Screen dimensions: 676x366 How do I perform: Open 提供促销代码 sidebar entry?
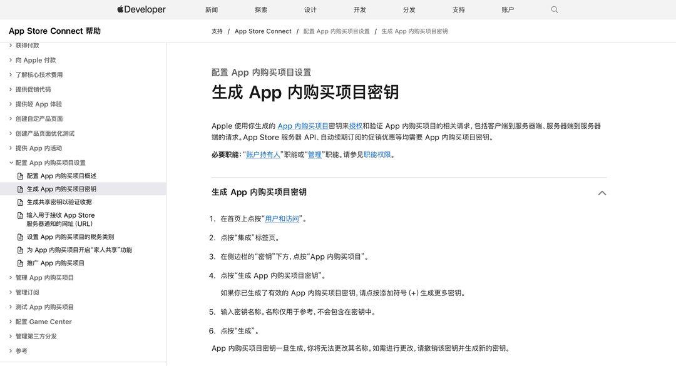point(33,89)
